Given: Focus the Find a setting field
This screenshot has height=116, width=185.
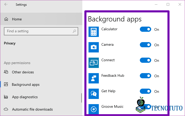Looking at the screenshot, I should coord(41,31).
